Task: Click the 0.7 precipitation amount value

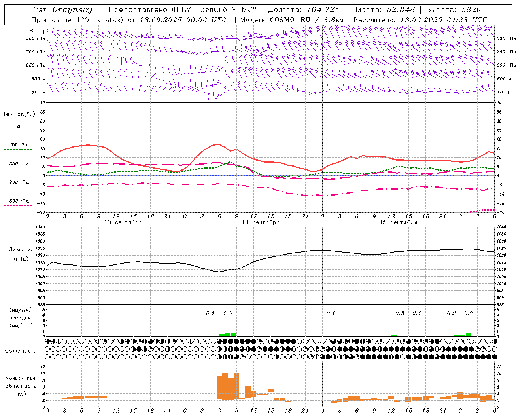Action: point(469,313)
